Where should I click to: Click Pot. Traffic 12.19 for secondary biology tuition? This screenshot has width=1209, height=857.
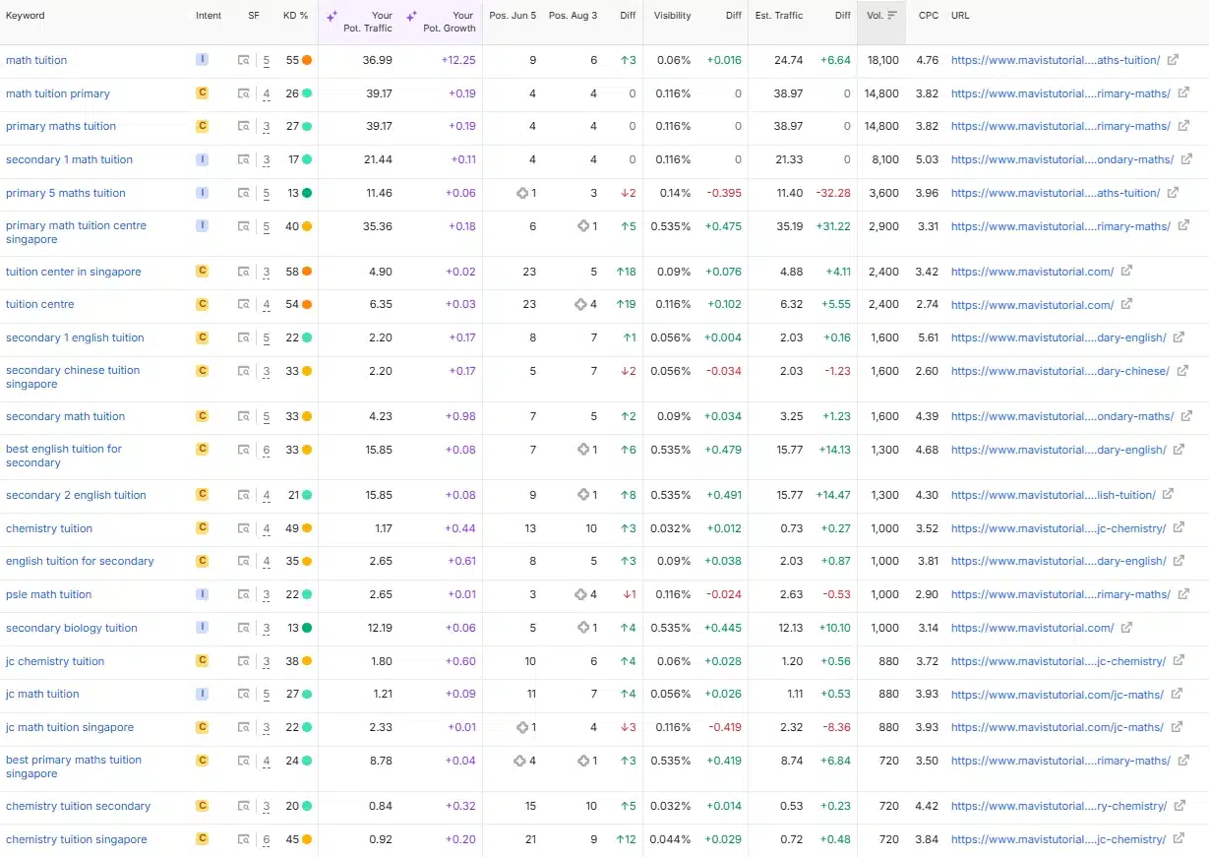coord(380,628)
